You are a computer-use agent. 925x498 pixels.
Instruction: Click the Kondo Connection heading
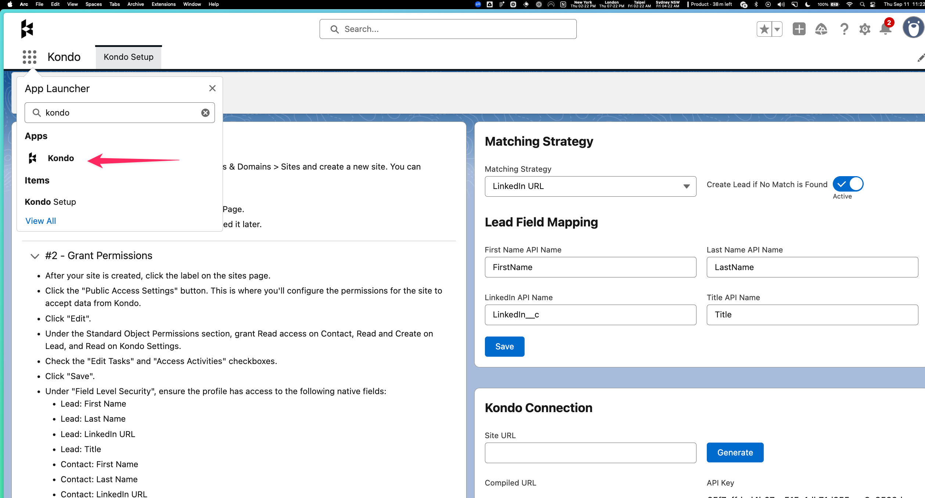[539, 408]
